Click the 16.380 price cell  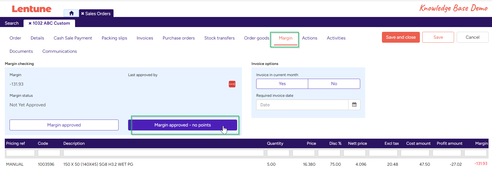point(309,164)
